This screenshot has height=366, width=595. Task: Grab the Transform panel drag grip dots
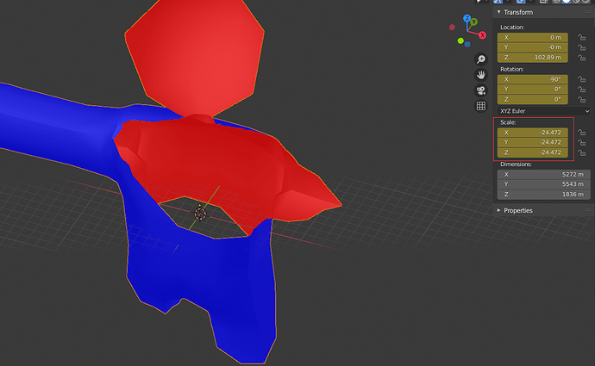[x=587, y=12]
